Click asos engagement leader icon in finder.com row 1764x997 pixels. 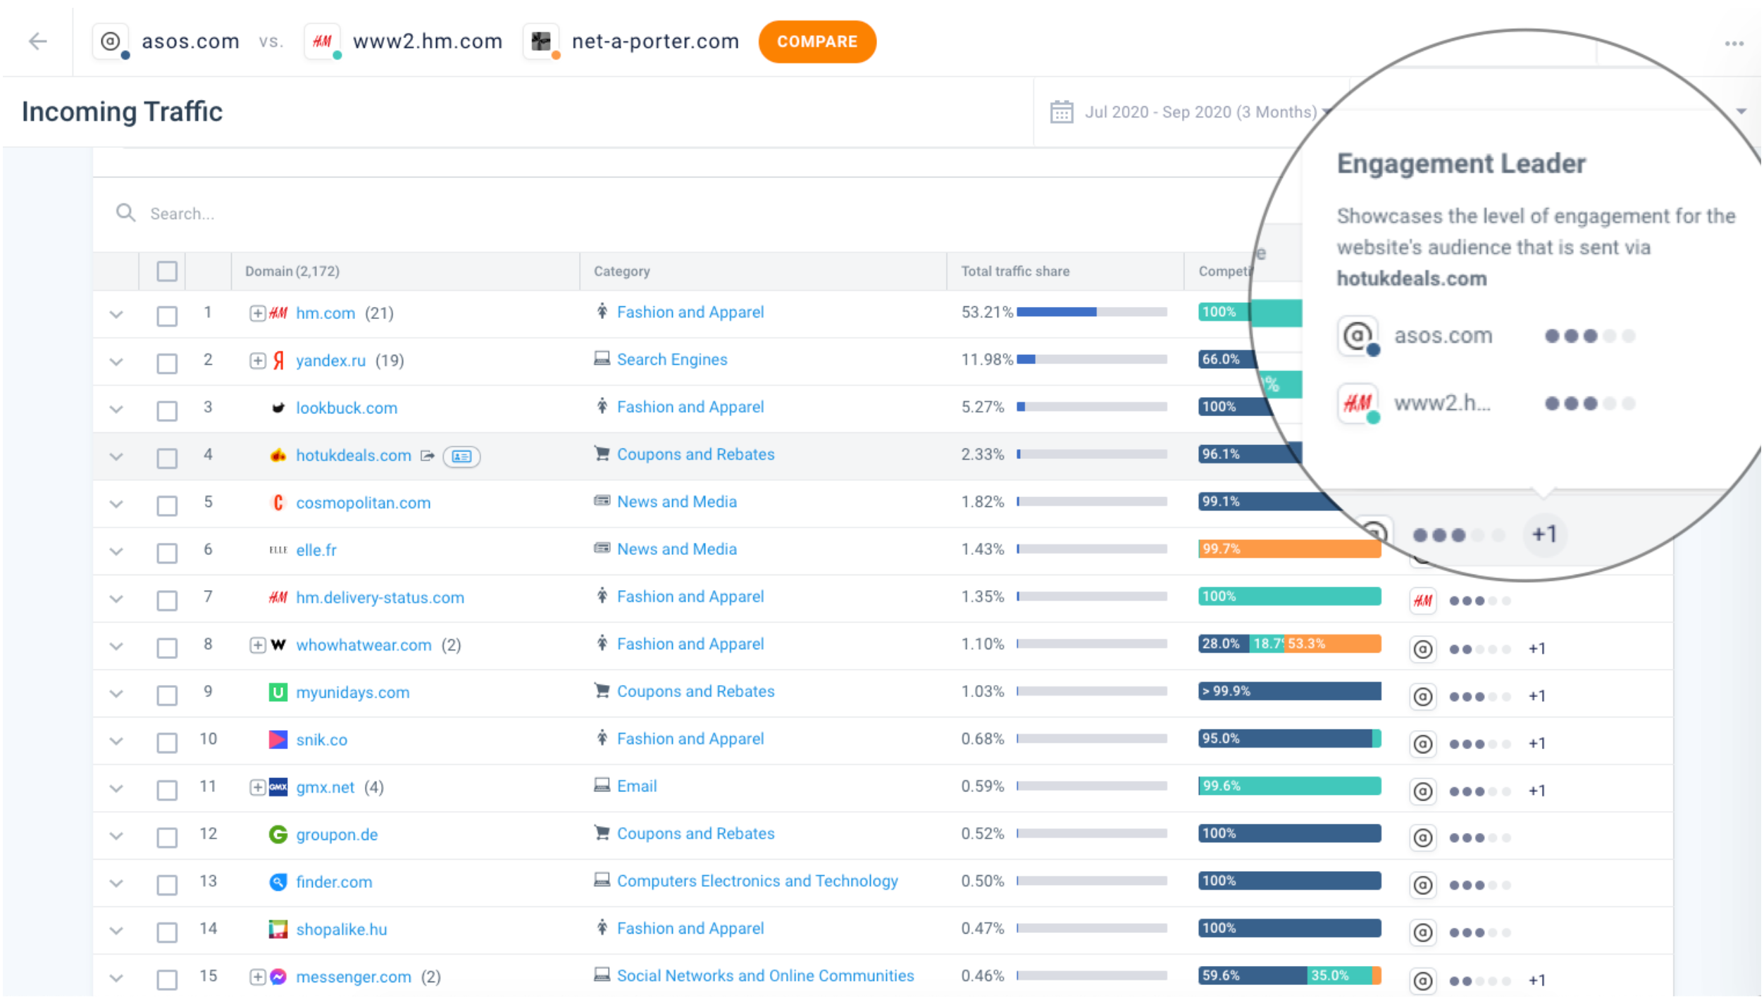(1422, 885)
